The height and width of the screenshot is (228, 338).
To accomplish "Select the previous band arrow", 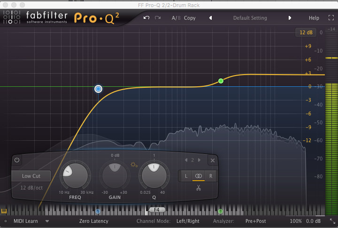I will (186, 160).
